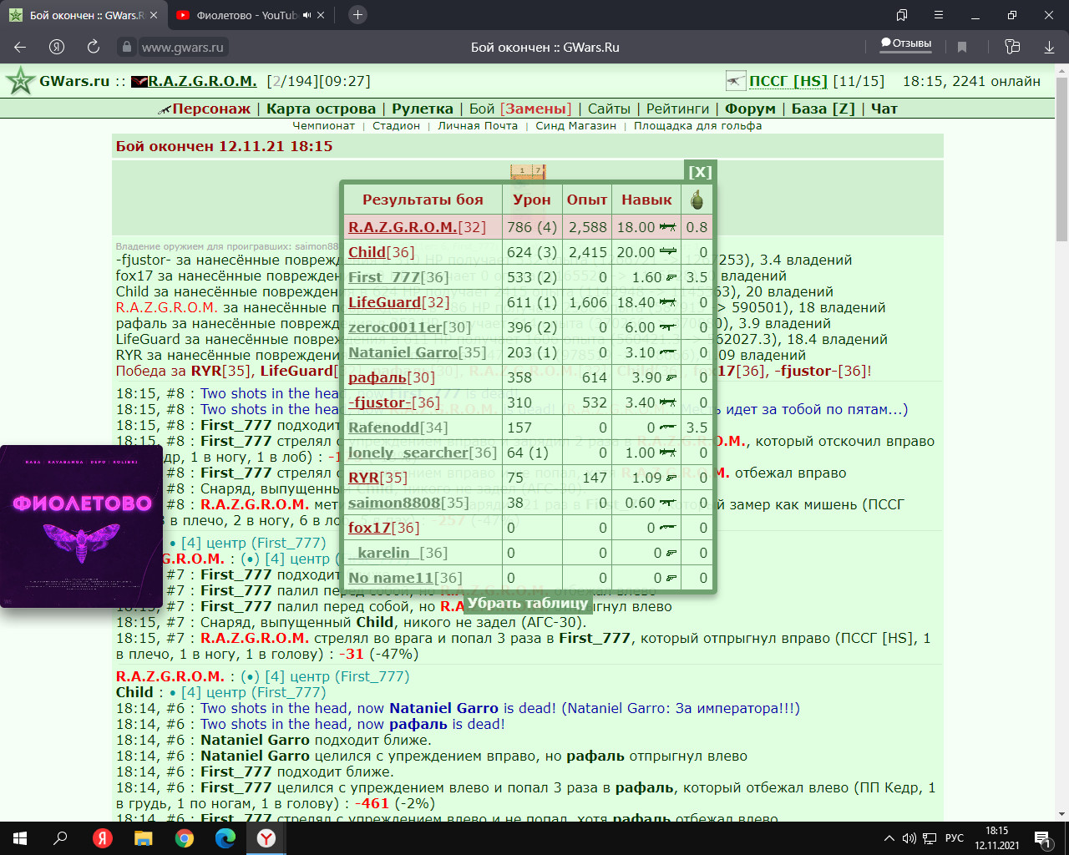Click the GWars green star logo
This screenshot has width=1069, height=855.
[x=19, y=81]
